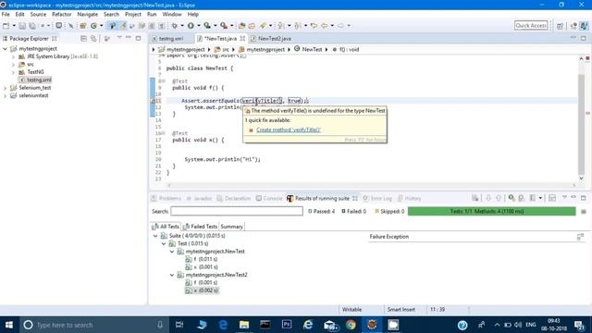Select the All Tests tab
592x333 pixels.
pos(166,227)
